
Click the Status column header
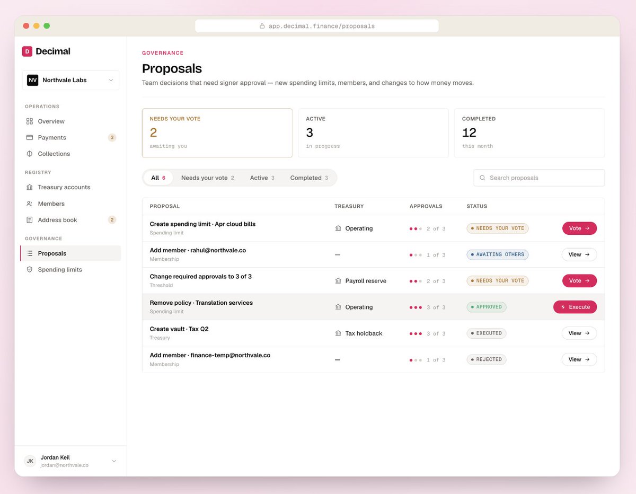[477, 206]
